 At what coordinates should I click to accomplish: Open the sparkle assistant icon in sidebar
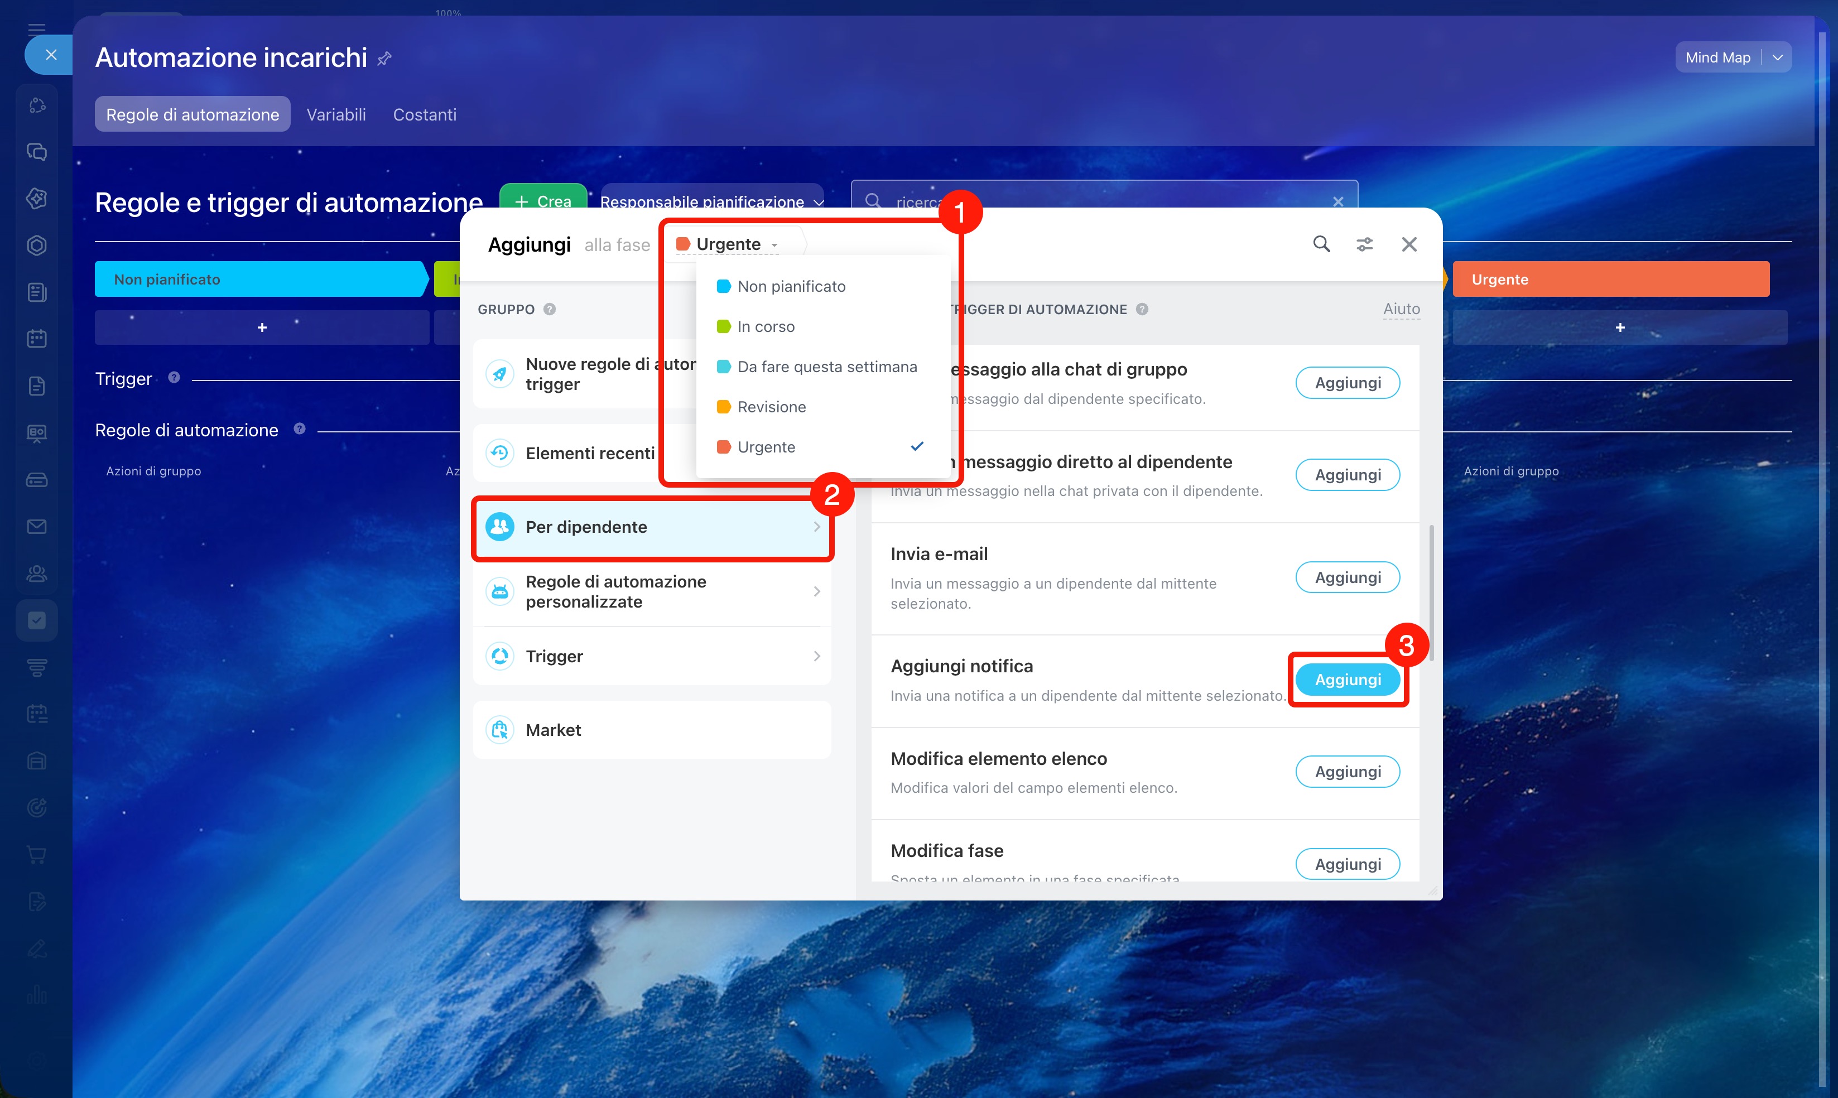tap(37, 198)
